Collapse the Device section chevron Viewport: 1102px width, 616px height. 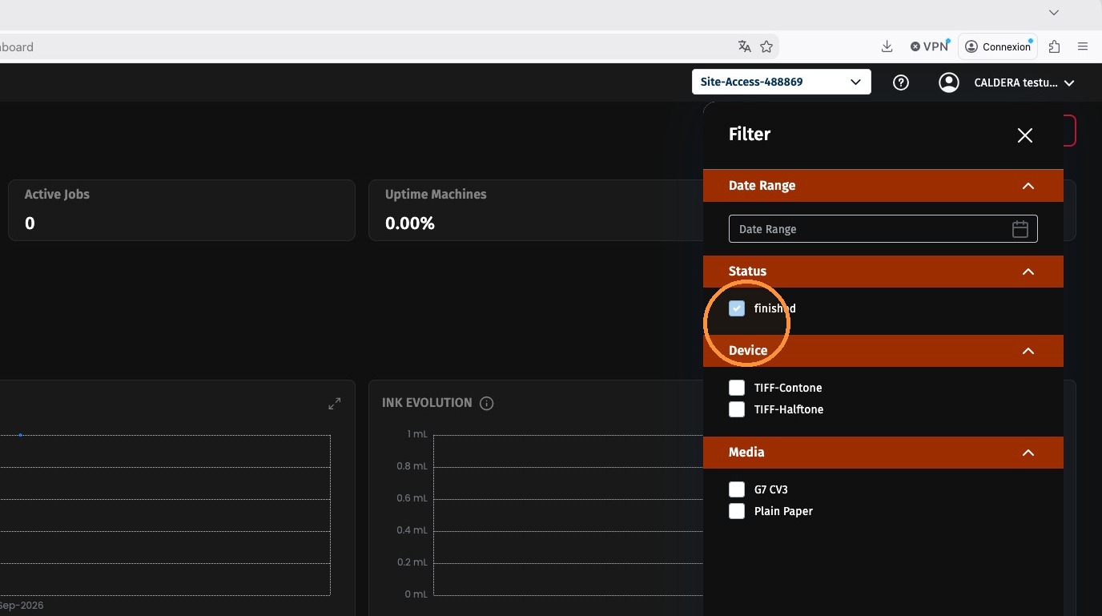(1028, 351)
